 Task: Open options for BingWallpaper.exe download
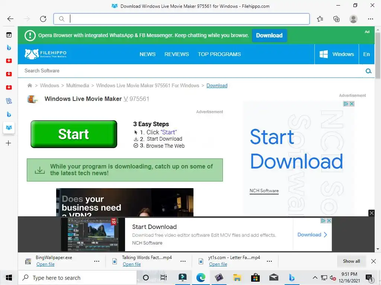coord(97,261)
